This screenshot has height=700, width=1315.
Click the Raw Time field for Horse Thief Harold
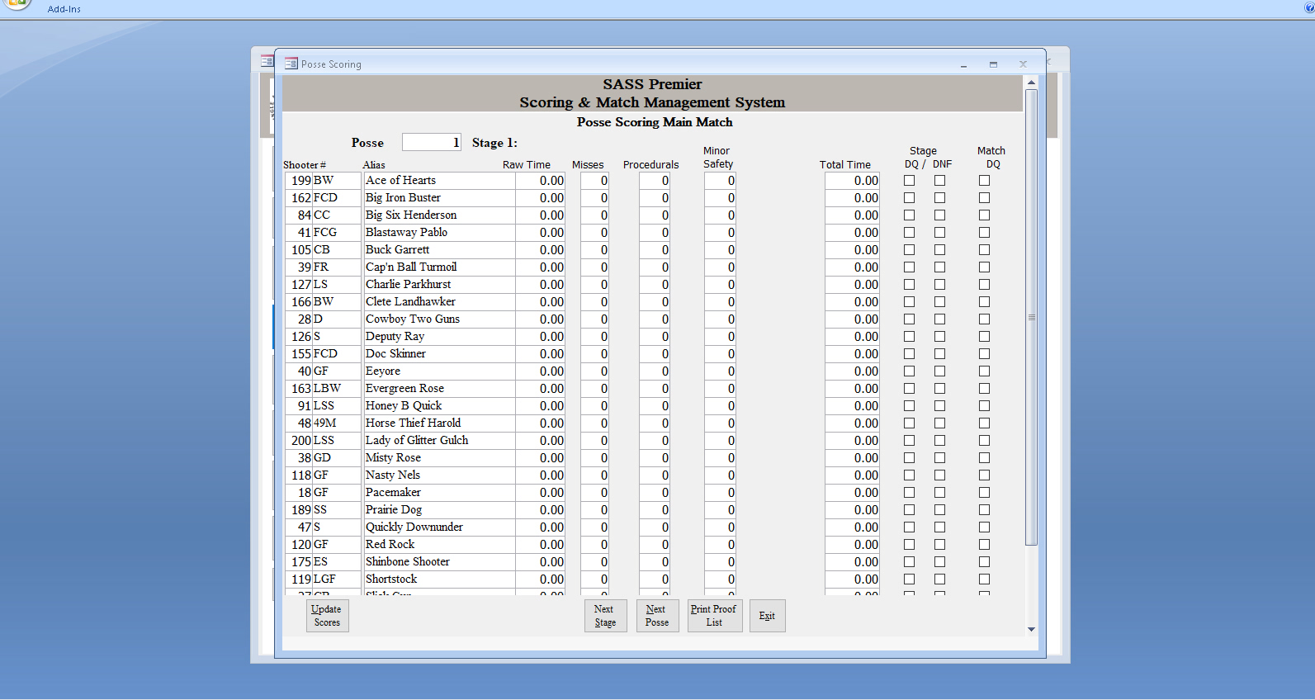[540, 423]
